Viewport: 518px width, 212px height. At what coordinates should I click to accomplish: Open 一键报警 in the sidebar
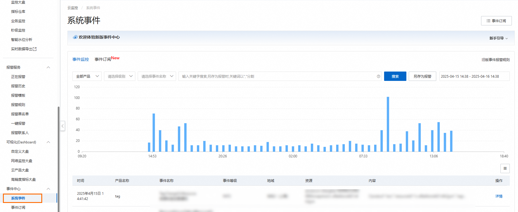point(18,124)
